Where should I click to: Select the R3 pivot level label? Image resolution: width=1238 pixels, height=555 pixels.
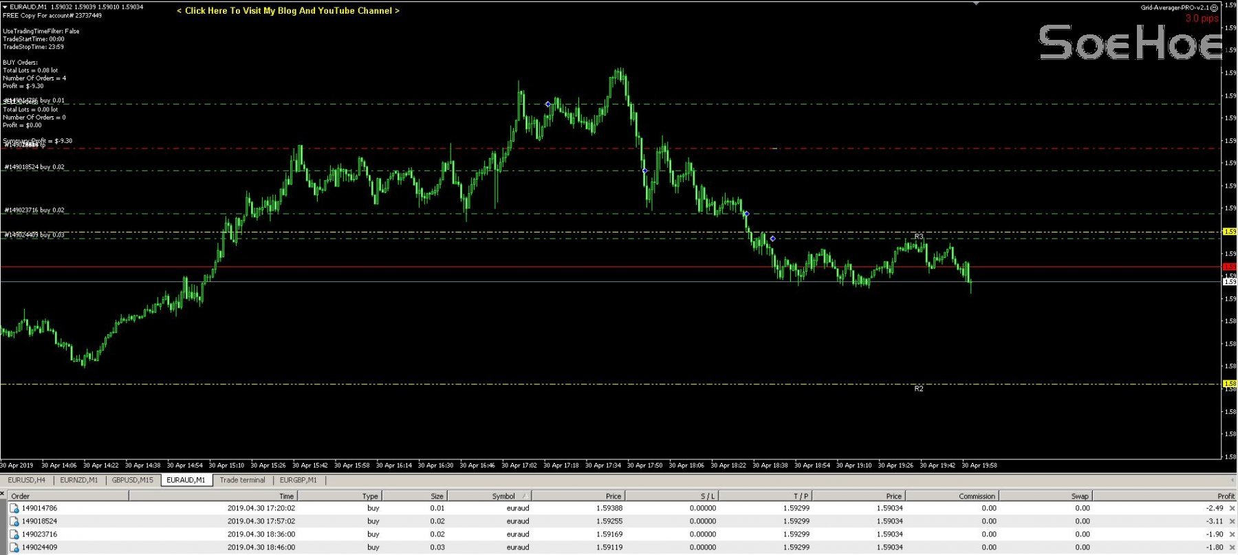tap(918, 237)
